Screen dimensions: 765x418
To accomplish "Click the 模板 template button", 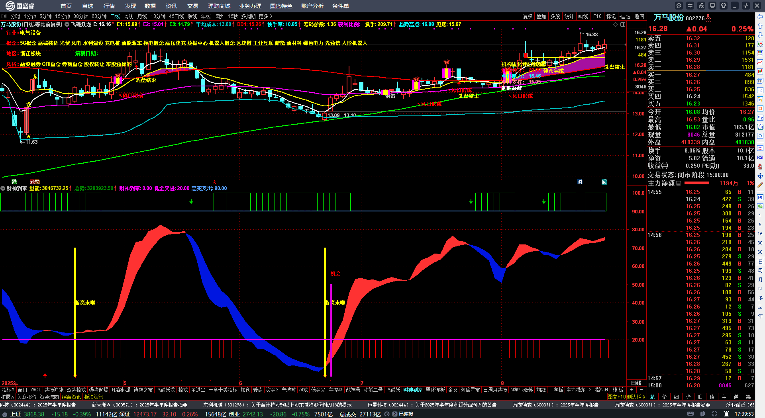I will pyautogui.click(x=618, y=390).
